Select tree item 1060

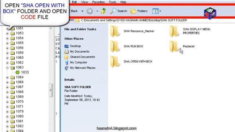[x=19, y=58]
